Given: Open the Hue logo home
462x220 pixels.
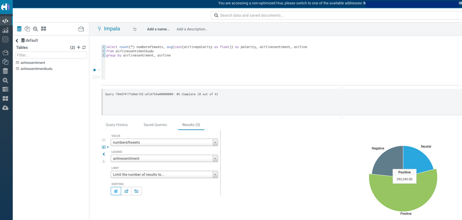Looking at the screenshot, I should (x=6, y=7).
